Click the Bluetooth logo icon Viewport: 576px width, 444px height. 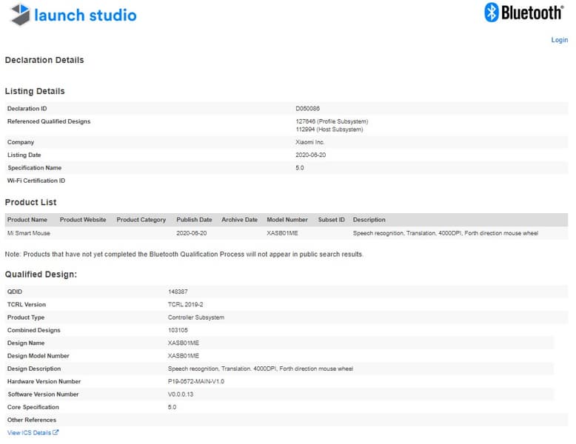(x=492, y=12)
